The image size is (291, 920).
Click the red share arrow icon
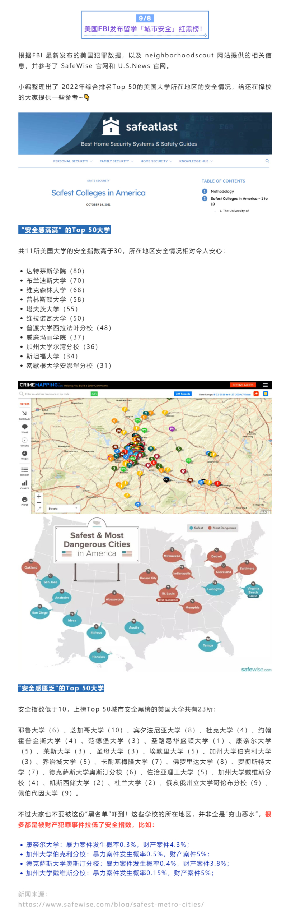[x=256, y=394]
